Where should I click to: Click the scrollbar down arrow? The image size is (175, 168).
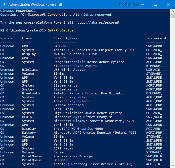click(172, 165)
